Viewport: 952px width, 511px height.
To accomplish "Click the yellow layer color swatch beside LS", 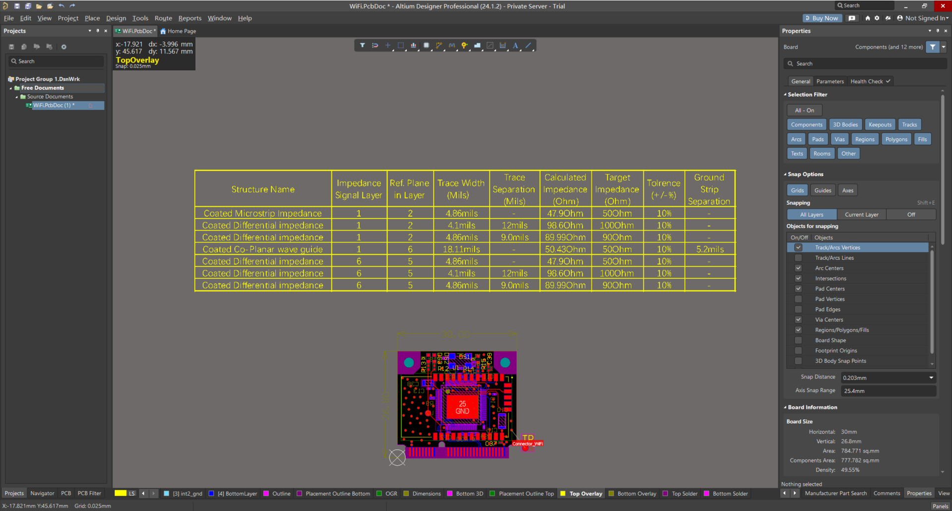I will point(120,494).
